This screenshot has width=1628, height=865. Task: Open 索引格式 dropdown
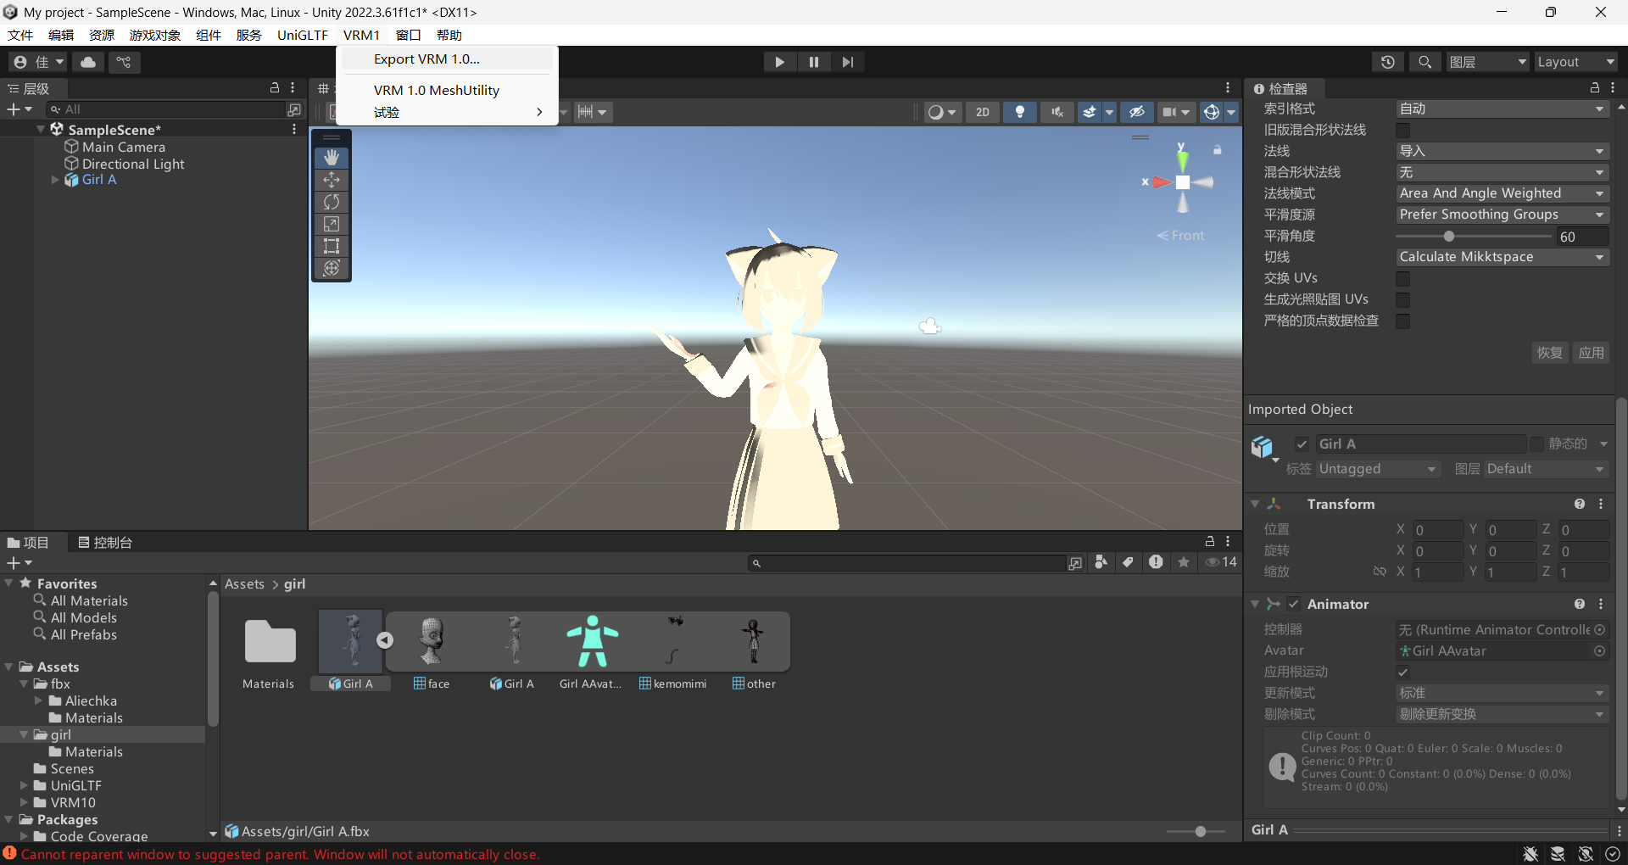coord(1502,109)
